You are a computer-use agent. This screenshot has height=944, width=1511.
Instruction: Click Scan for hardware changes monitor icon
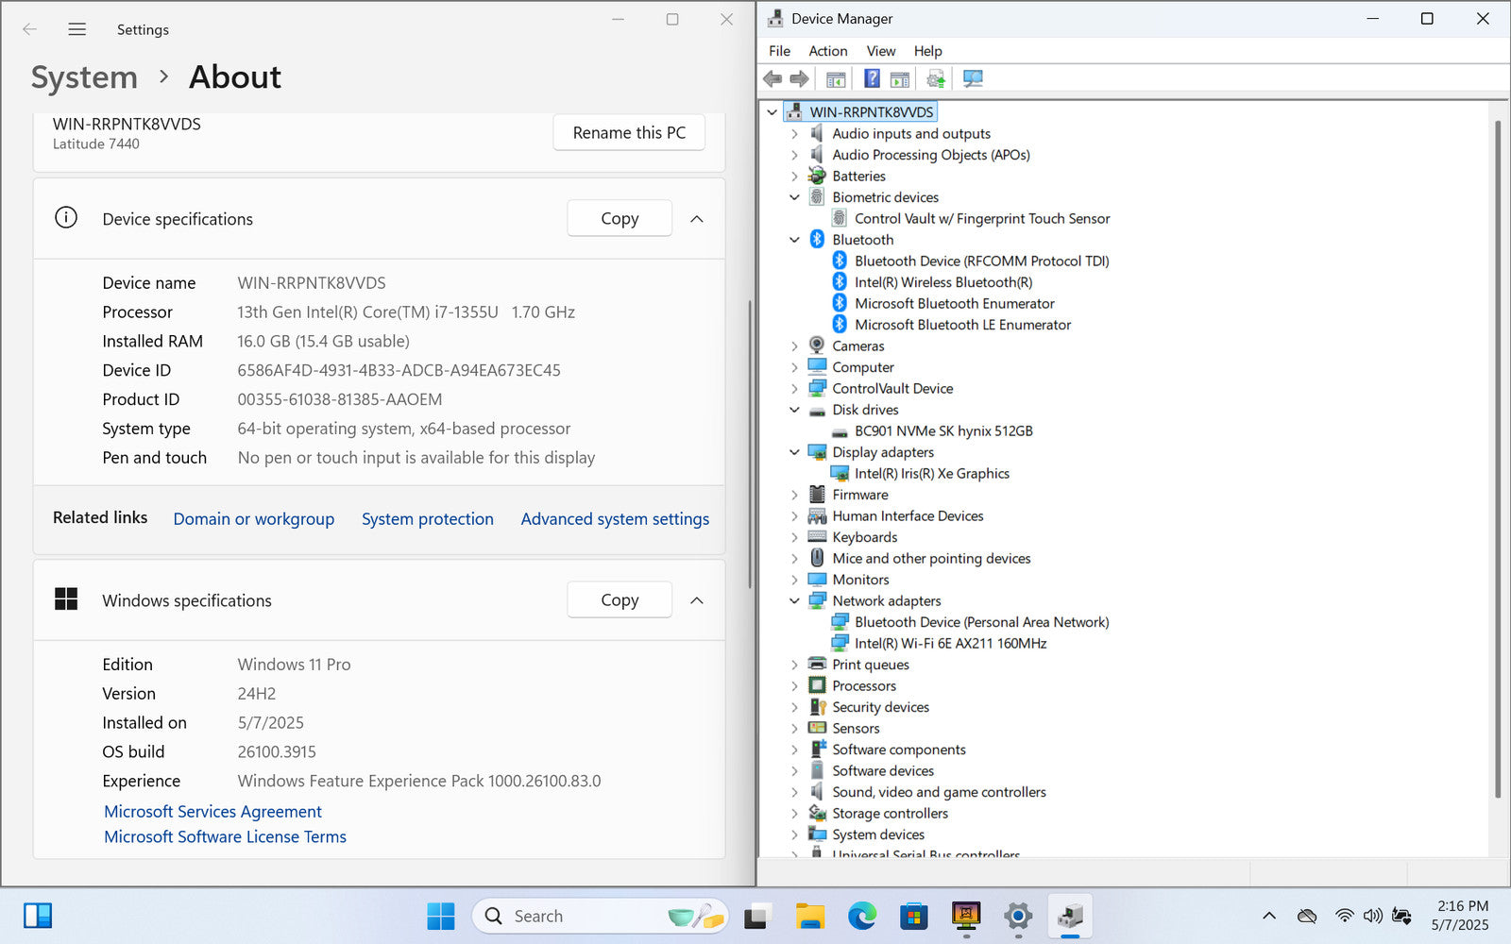coord(973,78)
